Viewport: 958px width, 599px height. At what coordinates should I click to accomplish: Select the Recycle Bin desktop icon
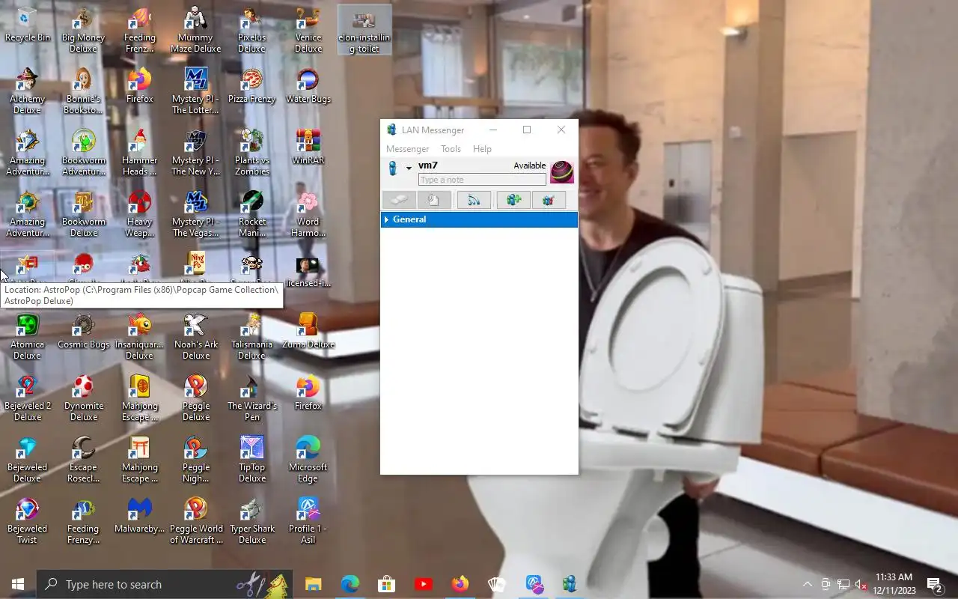tap(28, 24)
